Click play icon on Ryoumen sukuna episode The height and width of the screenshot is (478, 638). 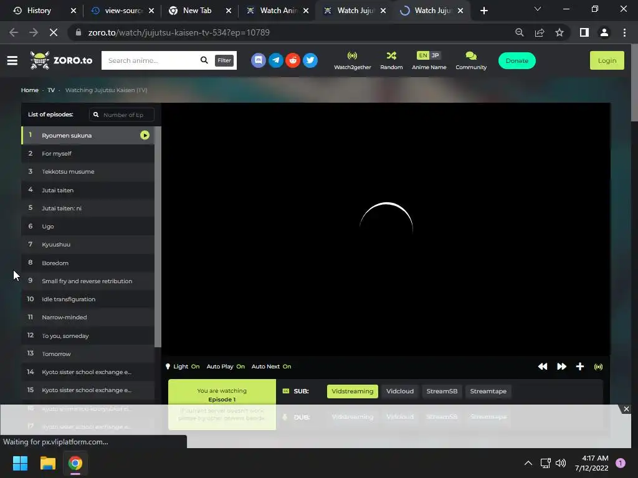tap(145, 135)
